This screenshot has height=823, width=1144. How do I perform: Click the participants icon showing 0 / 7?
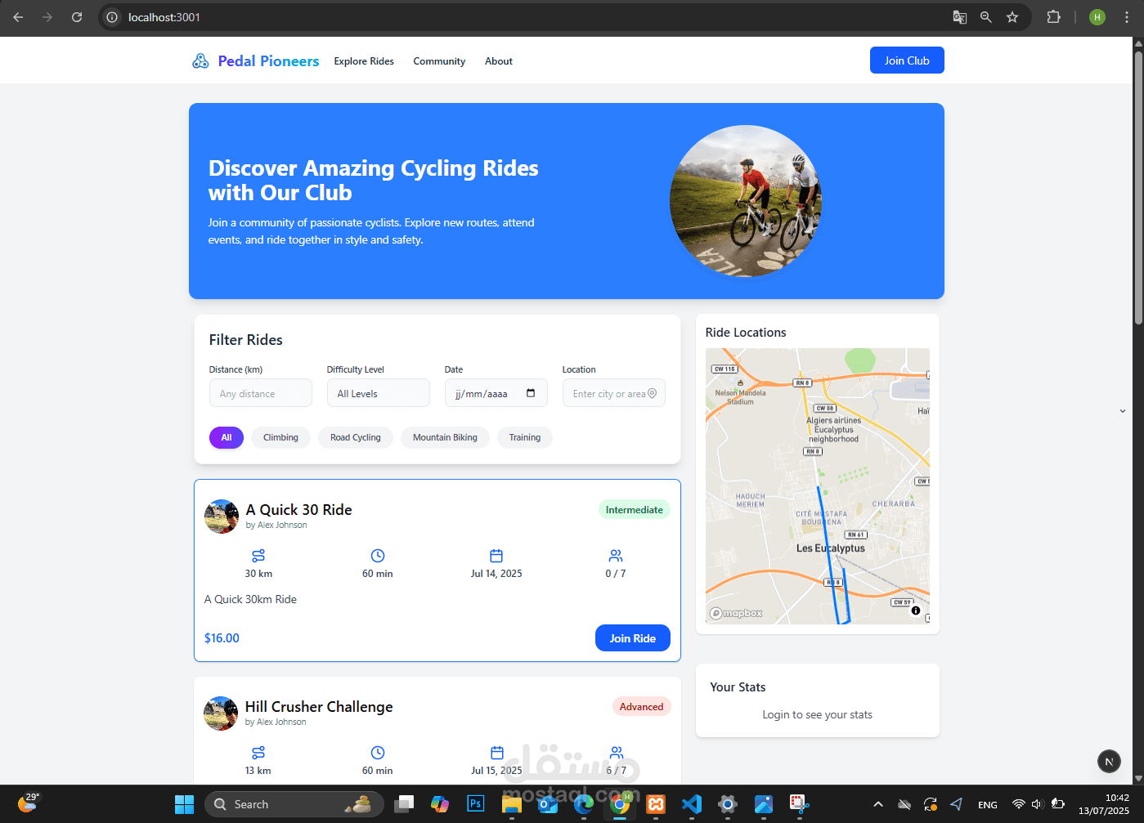coord(616,554)
